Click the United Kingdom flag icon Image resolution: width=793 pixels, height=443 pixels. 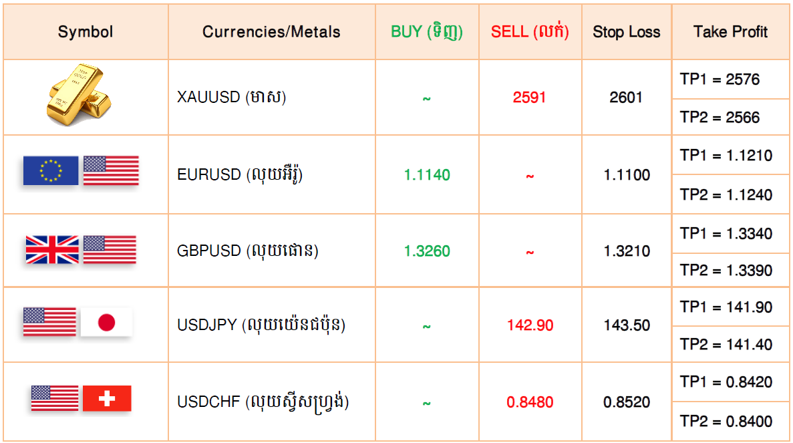[x=52, y=250]
